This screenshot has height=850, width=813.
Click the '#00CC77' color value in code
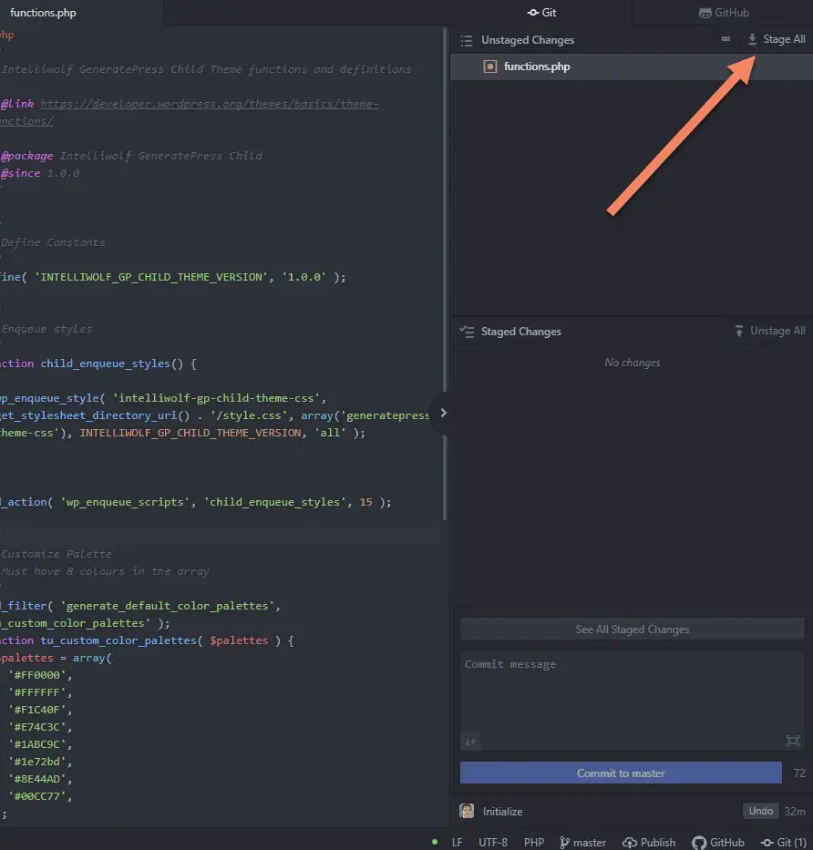coord(36,796)
